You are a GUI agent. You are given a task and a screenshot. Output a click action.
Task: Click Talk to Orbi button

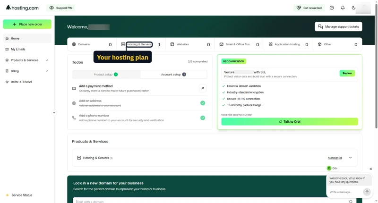click(x=290, y=122)
